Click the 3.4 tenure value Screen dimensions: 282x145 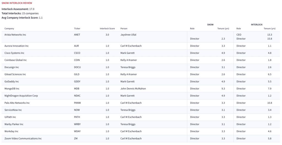point(270,110)
